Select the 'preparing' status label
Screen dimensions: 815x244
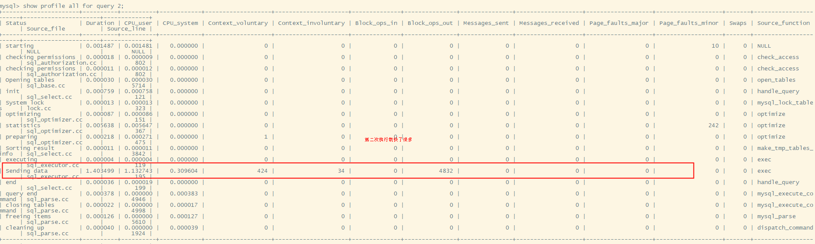coord(21,137)
